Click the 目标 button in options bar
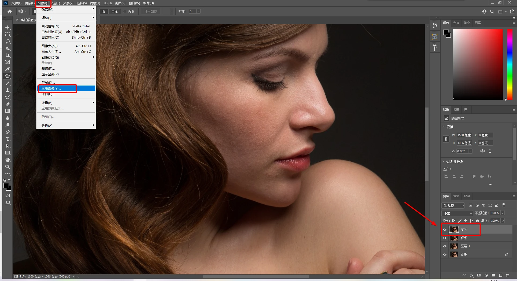The width and height of the screenshot is (517, 281). tap(115, 12)
